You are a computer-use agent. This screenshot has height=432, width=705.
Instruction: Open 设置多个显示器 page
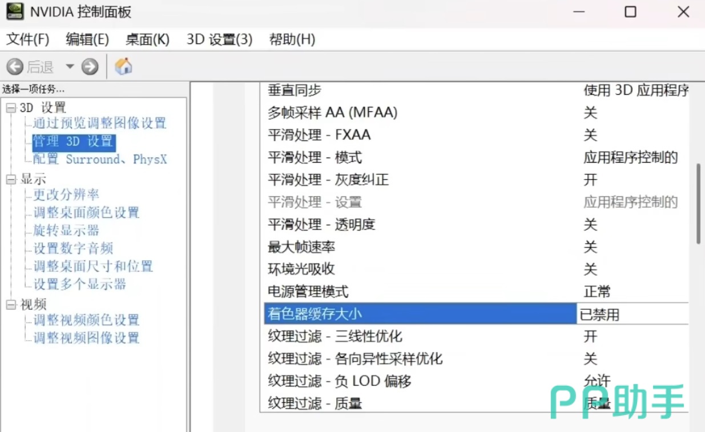pos(79,284)
